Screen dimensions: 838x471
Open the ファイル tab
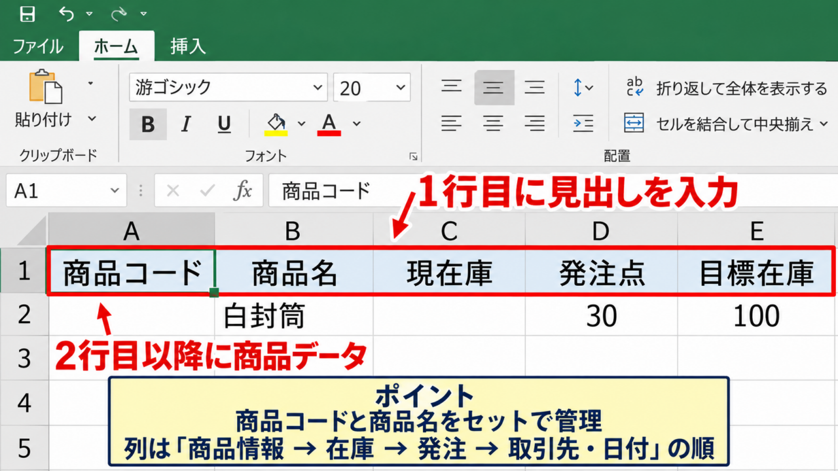point(38,46)
